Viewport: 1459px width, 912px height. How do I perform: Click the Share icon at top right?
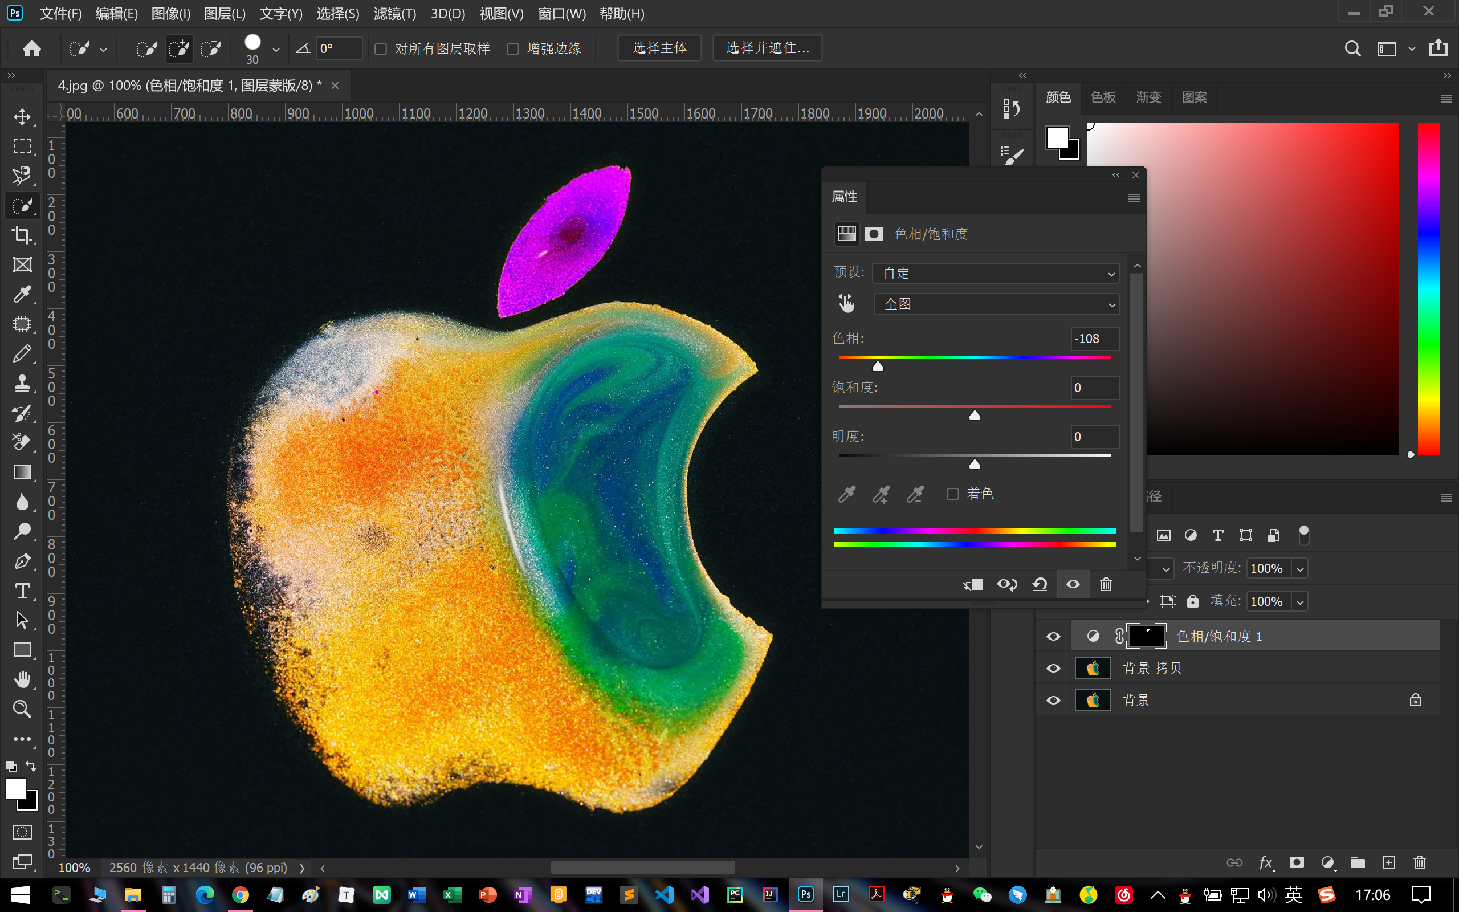1438,48
